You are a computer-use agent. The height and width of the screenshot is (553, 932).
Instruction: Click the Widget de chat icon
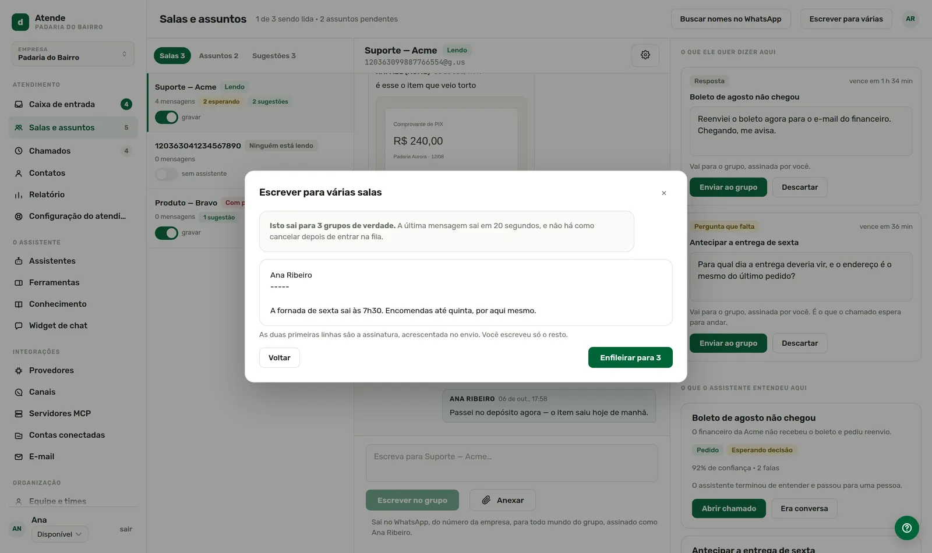(x=19, y=325)
